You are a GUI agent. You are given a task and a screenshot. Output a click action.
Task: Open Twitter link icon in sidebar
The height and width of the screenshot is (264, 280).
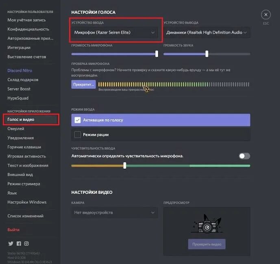point(11,243)
